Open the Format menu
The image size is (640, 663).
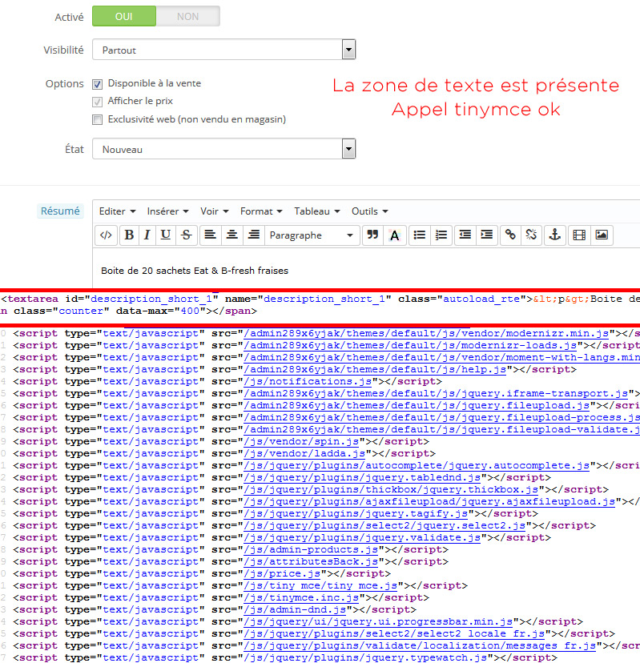(261, 211)
